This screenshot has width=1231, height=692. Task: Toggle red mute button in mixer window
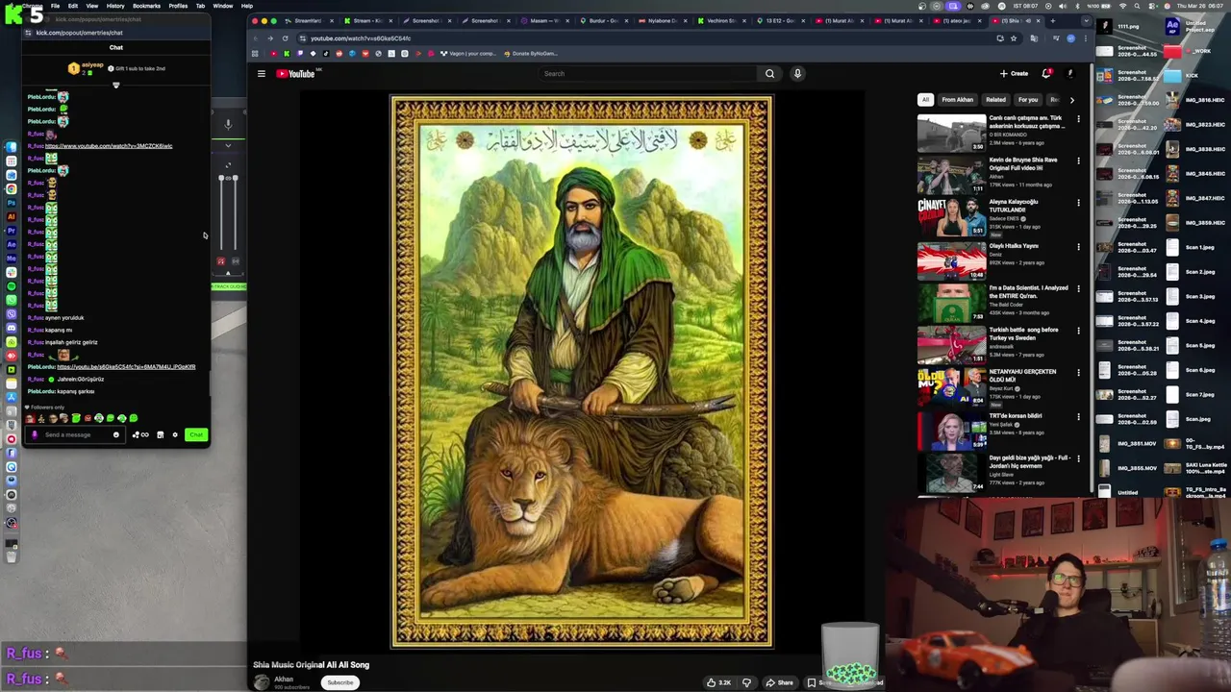click(220, 261)
